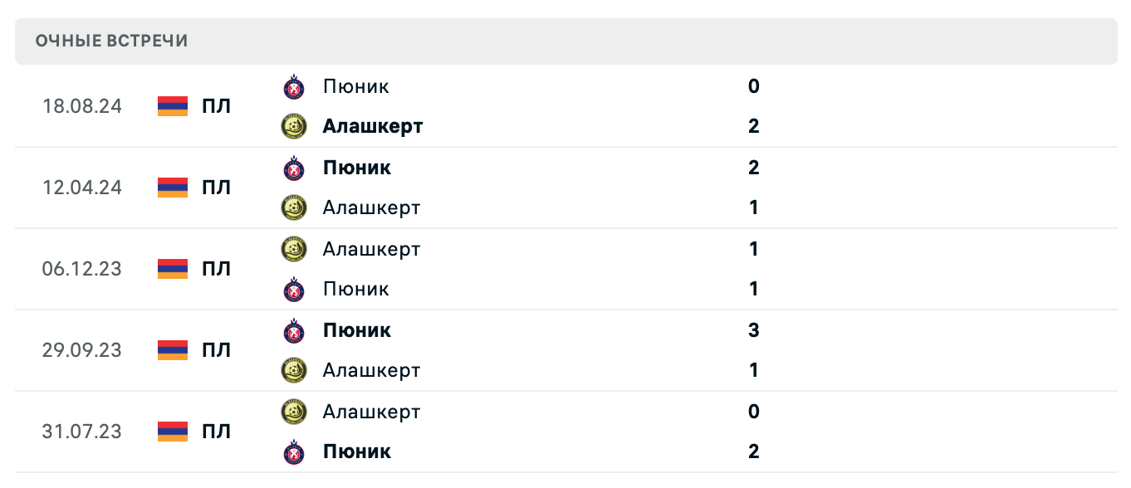Image resolution: width=1131 pixels, height=488 pixels.
Task: Click Armenian flag beside 18.08.24 date
Action: (x=173, y=106)
